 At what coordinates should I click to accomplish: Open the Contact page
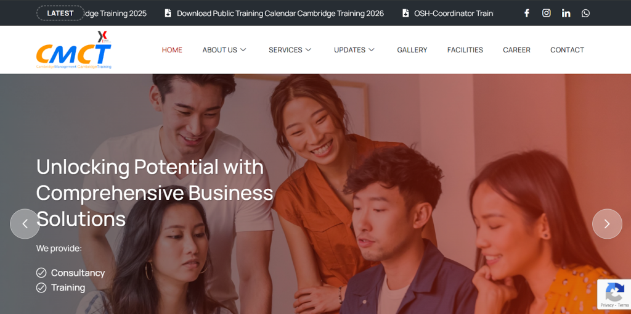coord(567,50)
